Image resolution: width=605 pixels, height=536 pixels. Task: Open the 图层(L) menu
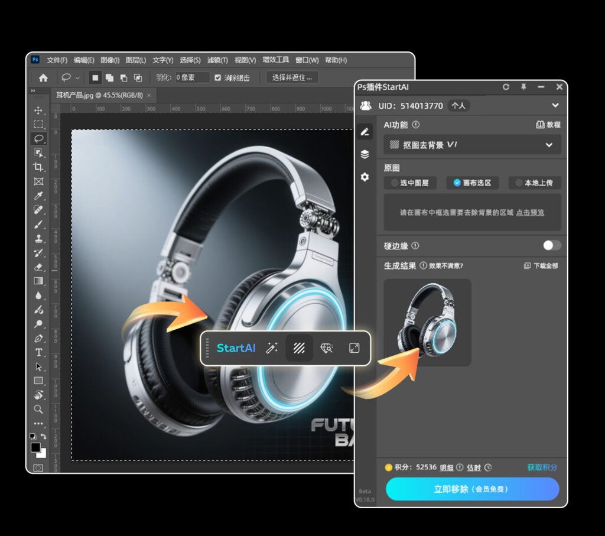[136, 60]
